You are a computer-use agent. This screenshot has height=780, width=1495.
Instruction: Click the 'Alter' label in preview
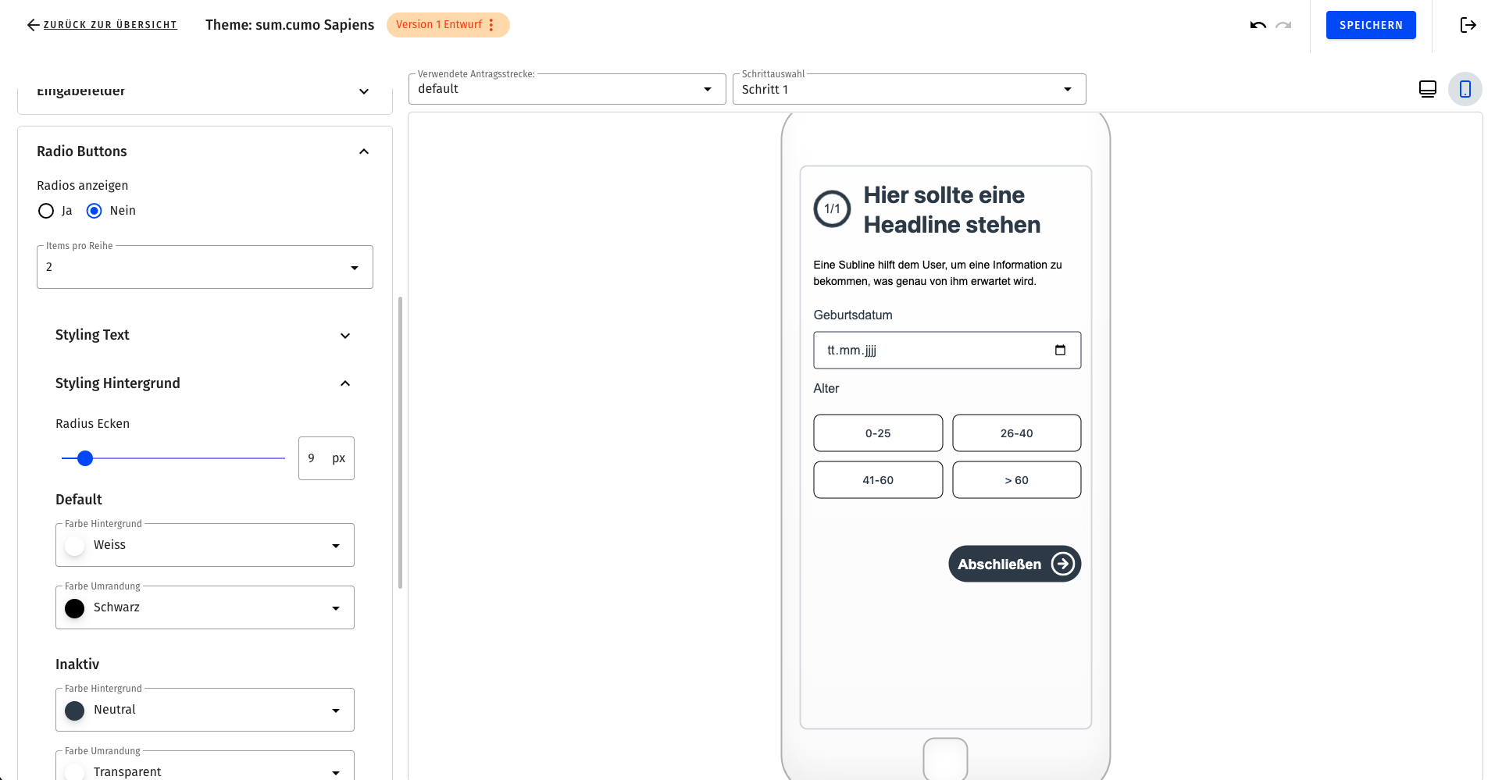click(826, 389)
